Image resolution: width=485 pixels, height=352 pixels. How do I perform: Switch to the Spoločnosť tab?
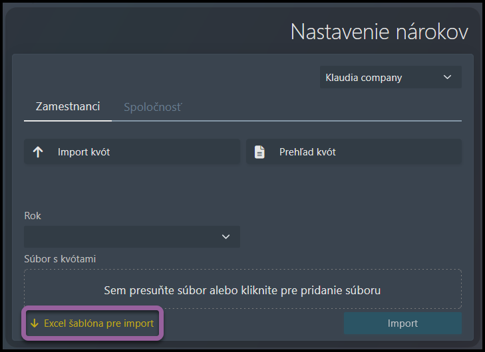[153, 107]
